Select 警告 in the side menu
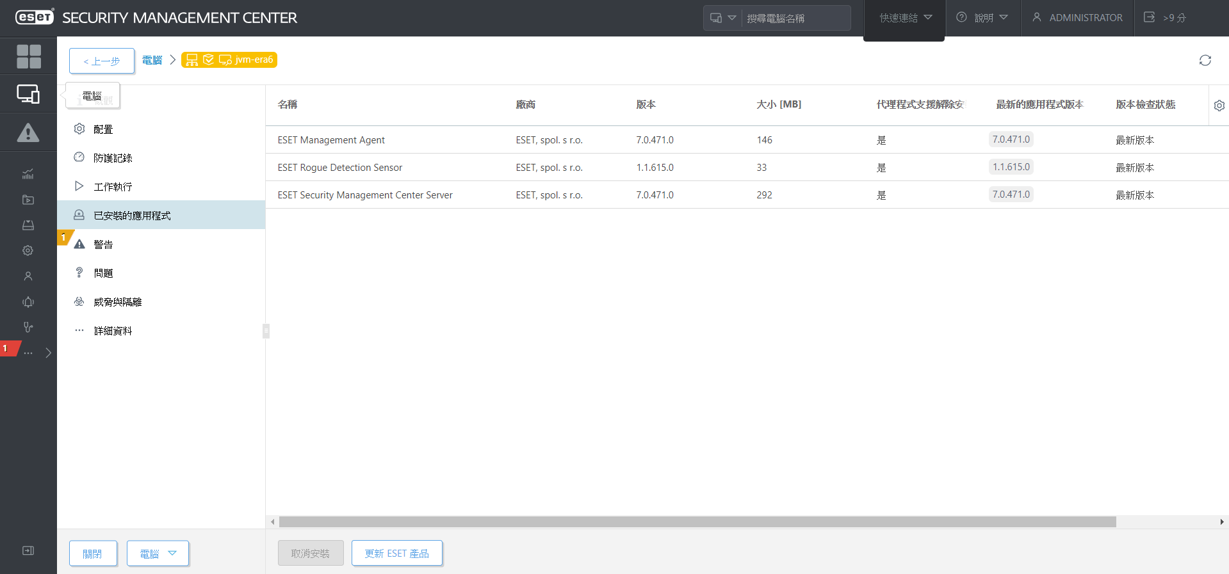This screenshot has height=574, width=1229. [161, 244]
